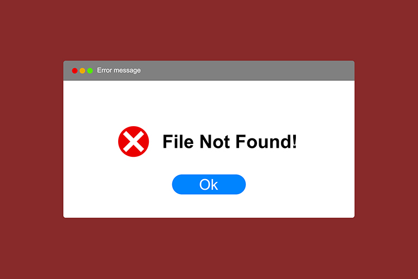Click the dark red background outside the dialog
The image size is (418, 279).
[209, 30]
